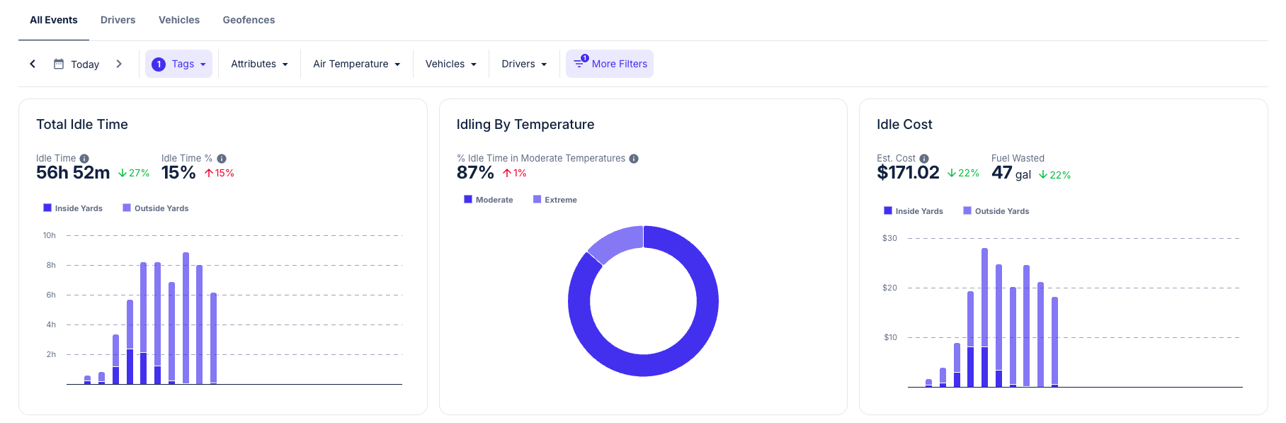Screen dimensions: 1286x423
Task: Switch to the Drivers tab
Action: click(x=118, y=20)
